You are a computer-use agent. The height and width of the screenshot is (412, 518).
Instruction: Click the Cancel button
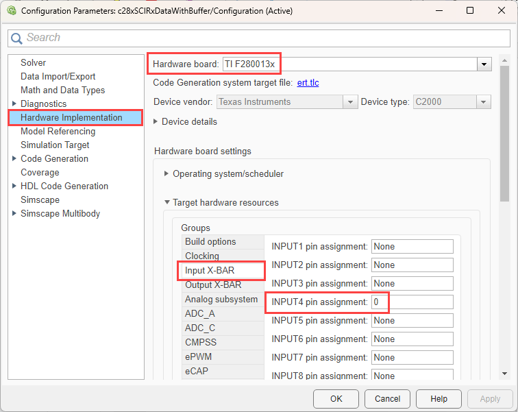(x=387, y=398)
